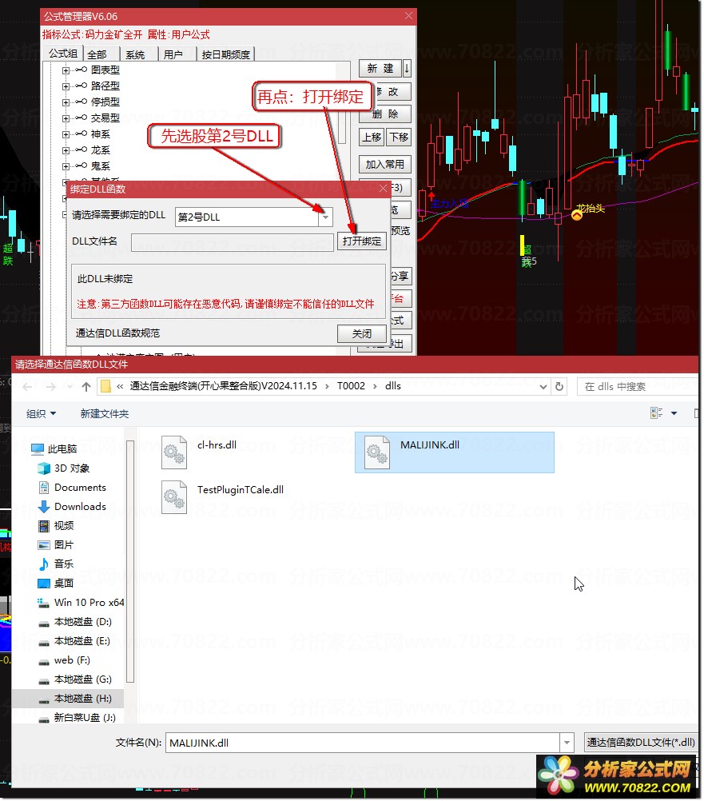Expand the 神系 tree node
The width and height of the screenshot is (704, 801).
point(66,134)
